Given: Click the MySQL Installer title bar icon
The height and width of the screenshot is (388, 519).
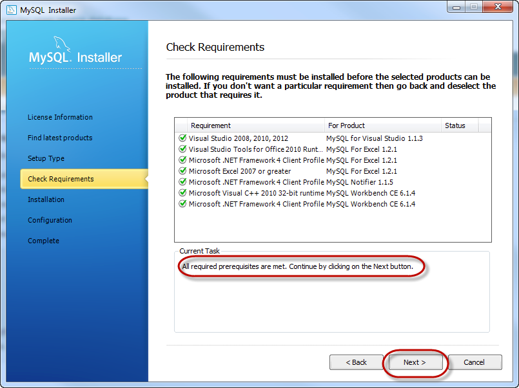Looking at the screenshot, I should (11, 10).
